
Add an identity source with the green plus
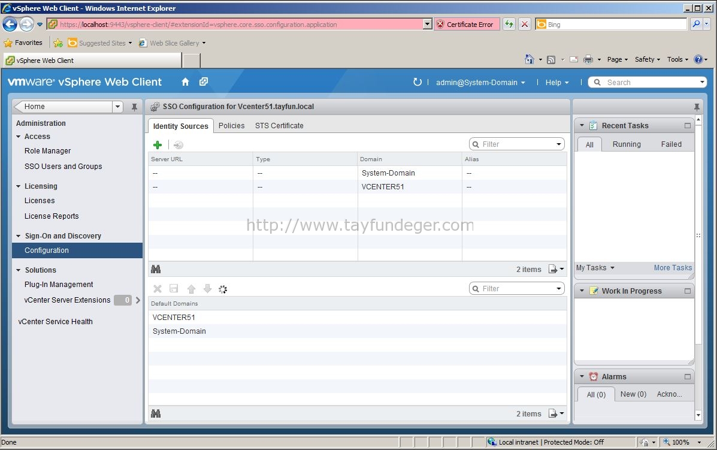158,145
